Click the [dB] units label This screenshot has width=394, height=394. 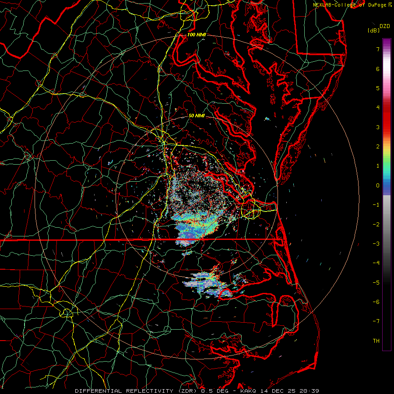click(374, 30)
